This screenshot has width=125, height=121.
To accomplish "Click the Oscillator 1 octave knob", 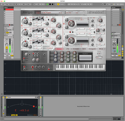I will coord(25,21).
